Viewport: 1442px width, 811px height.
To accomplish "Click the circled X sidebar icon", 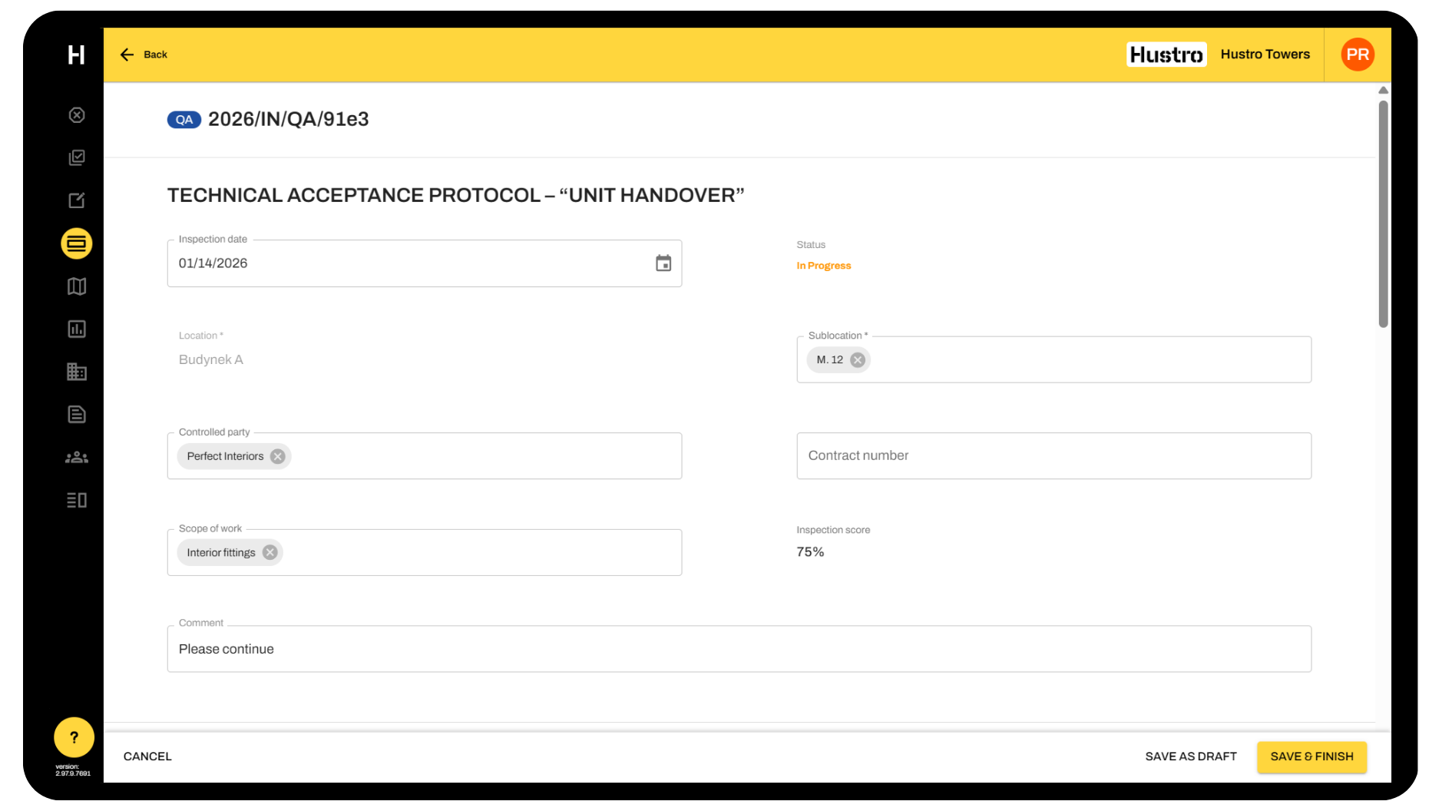I will click(x=77, y=115).
